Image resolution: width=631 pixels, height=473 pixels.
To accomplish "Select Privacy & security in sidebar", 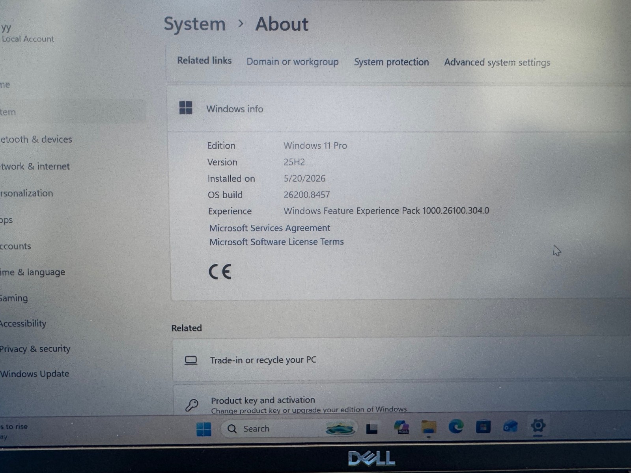I will pos(35,349).
